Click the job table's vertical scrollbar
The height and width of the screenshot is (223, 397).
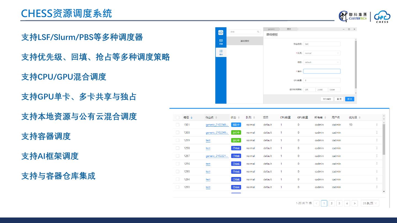point(384,139)
